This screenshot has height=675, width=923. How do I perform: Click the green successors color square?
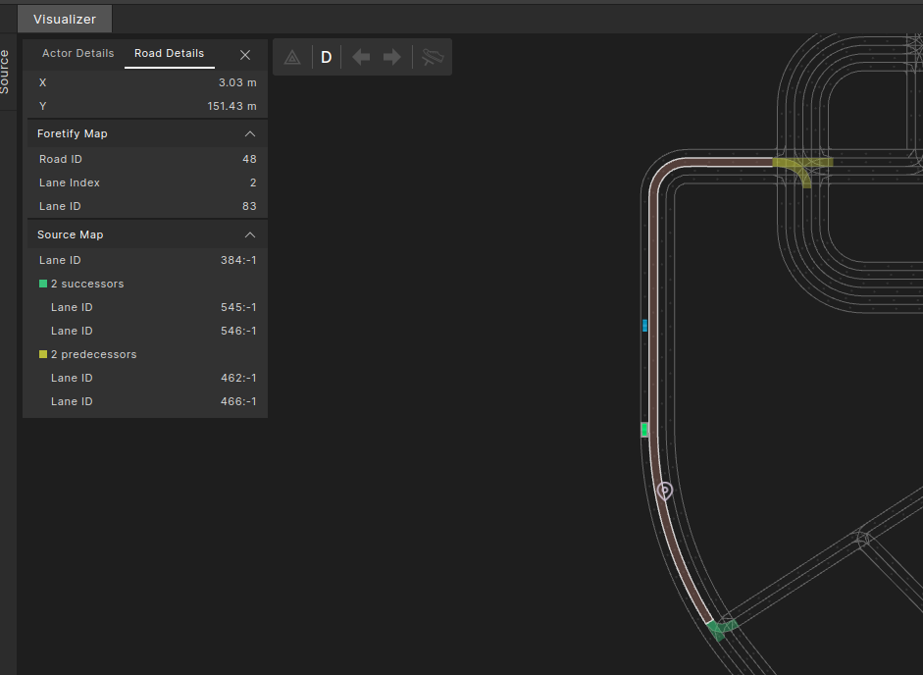43,284
